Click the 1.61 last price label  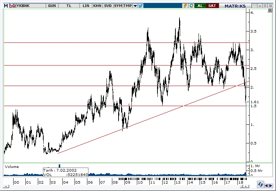pyautogui.click(x=255, y=102)
